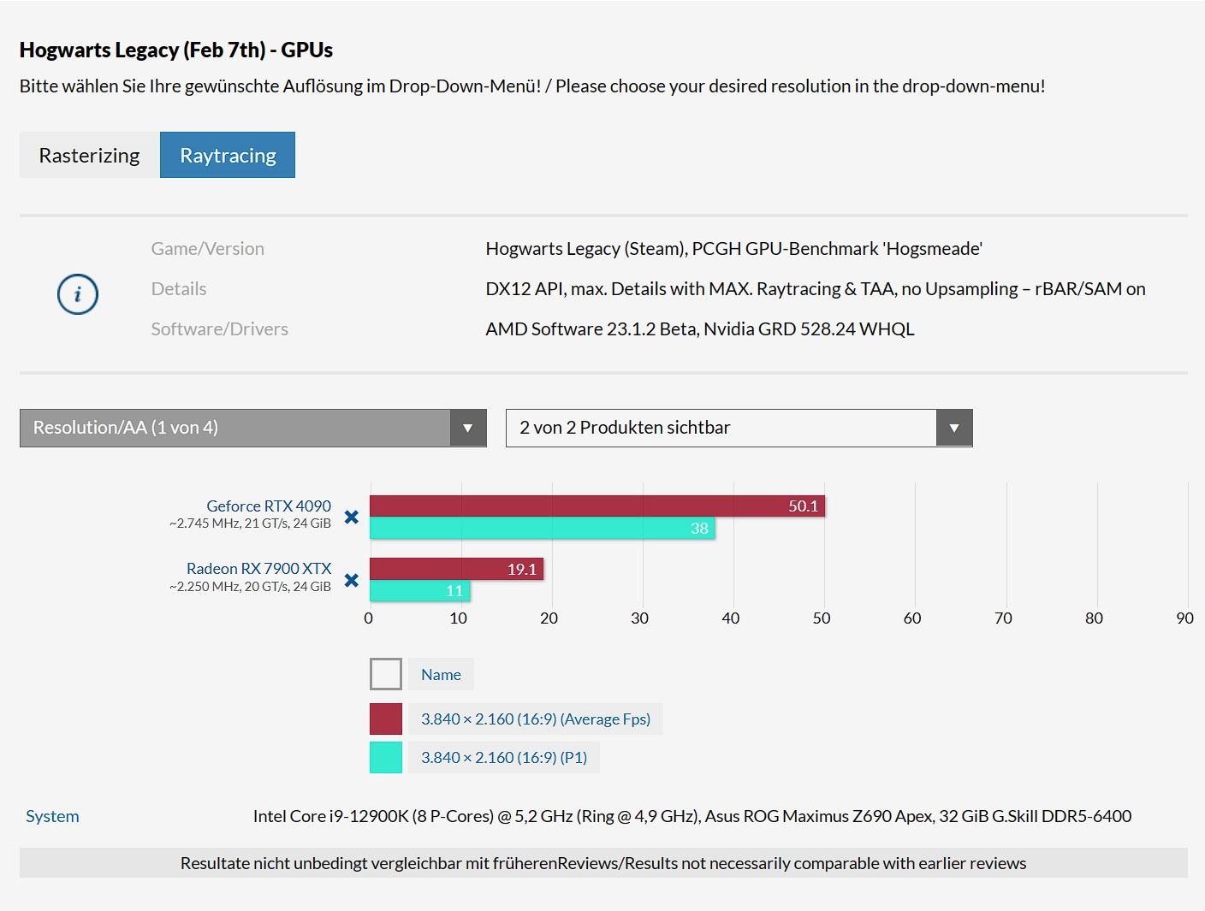Click the RTX 4090 50.1 fps bar
Viewport: 1205px width, 911px height.
pyautogui.click(x=597, y=506)
